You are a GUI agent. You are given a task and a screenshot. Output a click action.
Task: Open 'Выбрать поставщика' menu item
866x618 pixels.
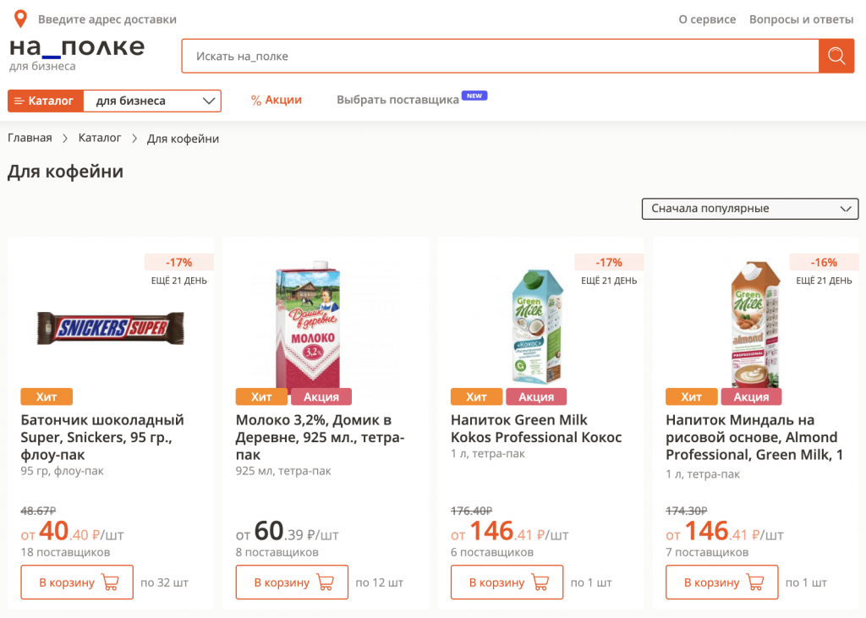397,100
